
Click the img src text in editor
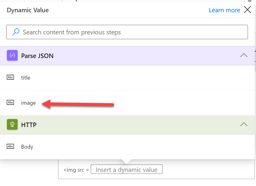tap(76, 170)
